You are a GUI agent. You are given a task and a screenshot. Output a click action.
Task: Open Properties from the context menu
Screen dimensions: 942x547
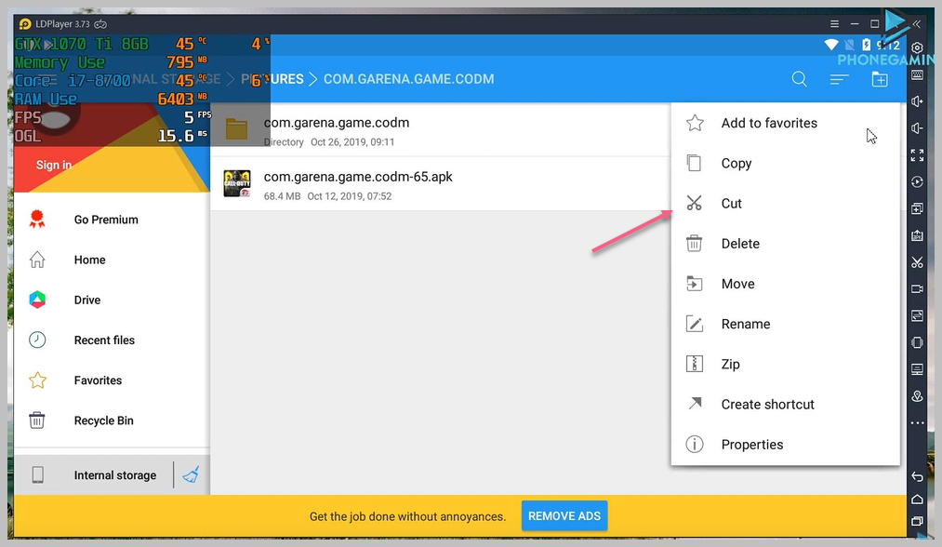point(785,445)
